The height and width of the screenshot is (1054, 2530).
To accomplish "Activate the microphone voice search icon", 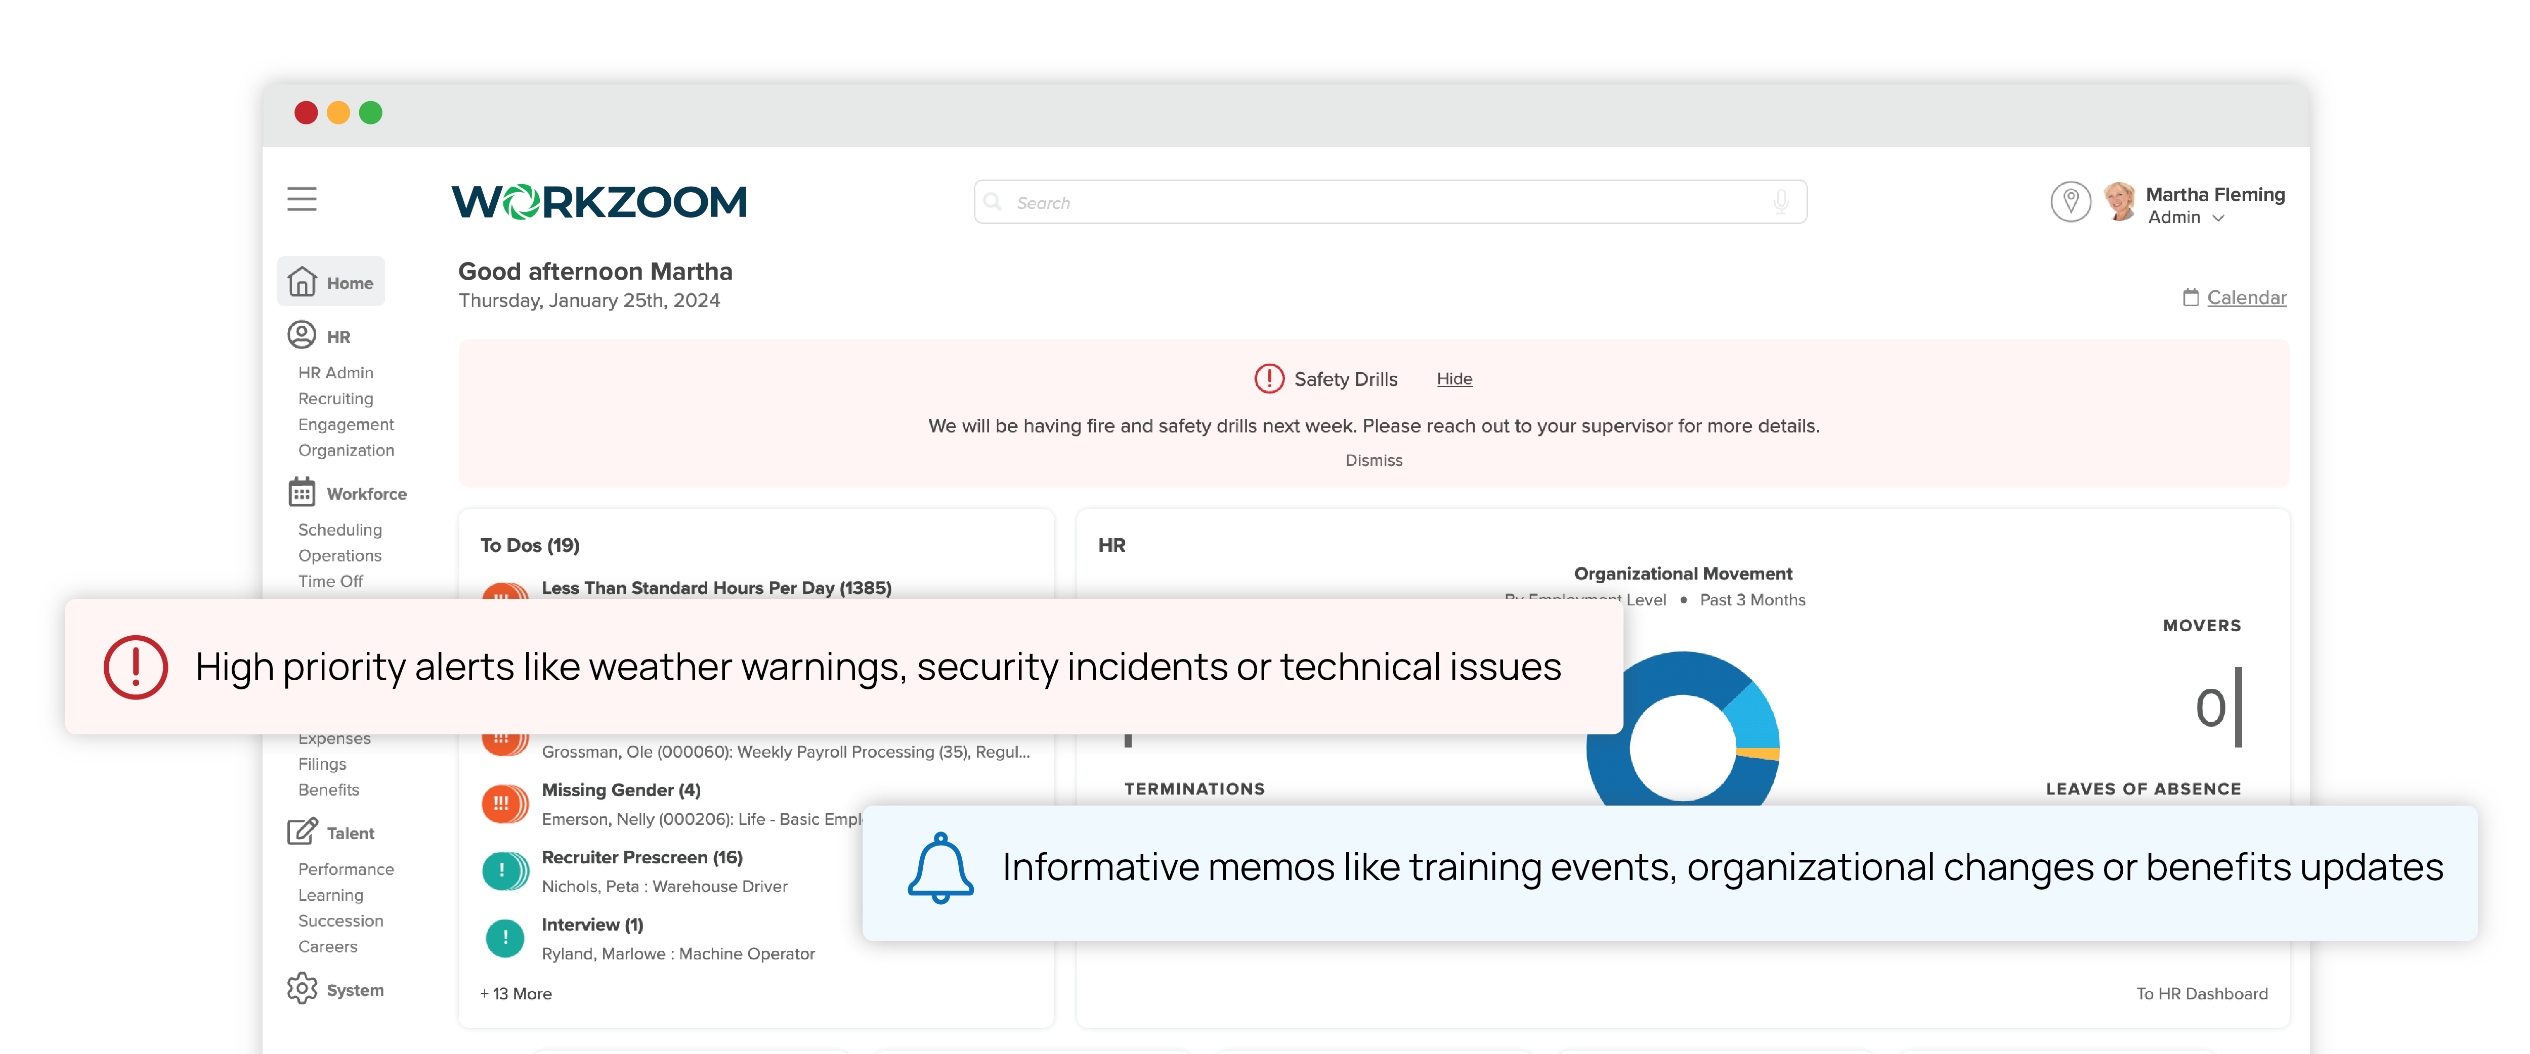I will pyautogui.click(x=1781, y=202).
